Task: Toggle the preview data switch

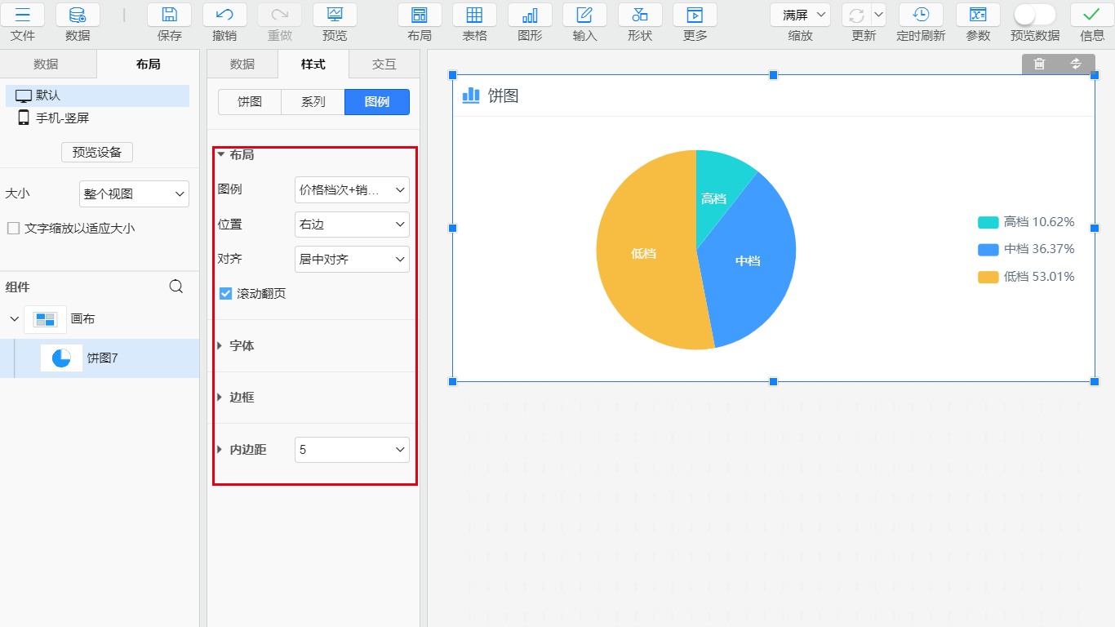Action: pos(1034,15)
